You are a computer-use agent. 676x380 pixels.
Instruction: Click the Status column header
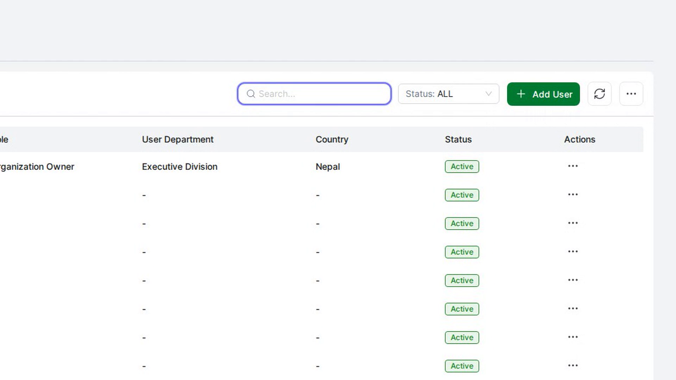458,139
